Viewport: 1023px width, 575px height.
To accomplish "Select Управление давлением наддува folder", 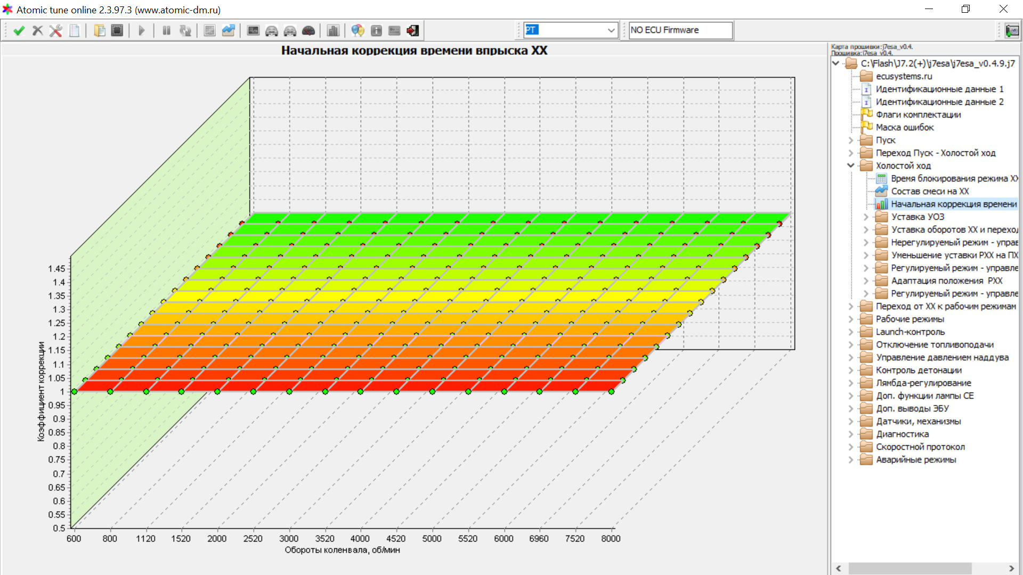I will [942, 357].
